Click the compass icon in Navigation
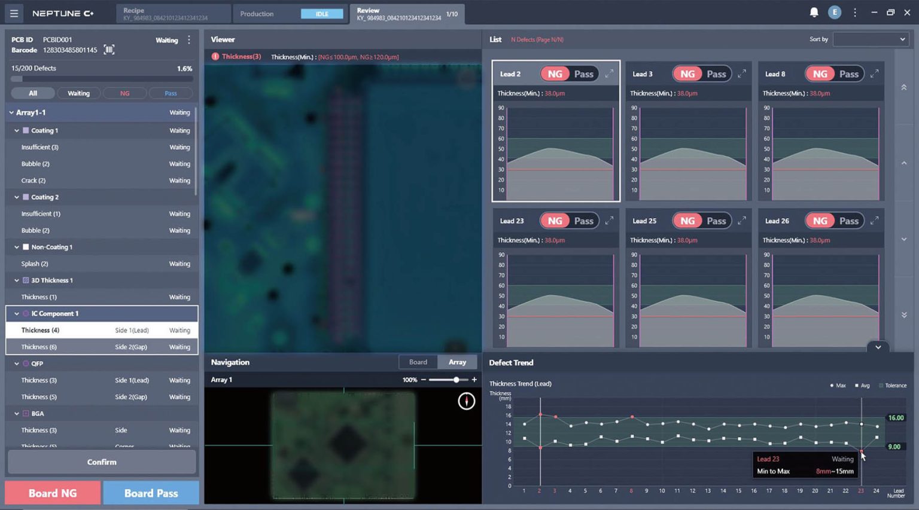Viewport: 919px width, 510px height. (x=466, y=401)
